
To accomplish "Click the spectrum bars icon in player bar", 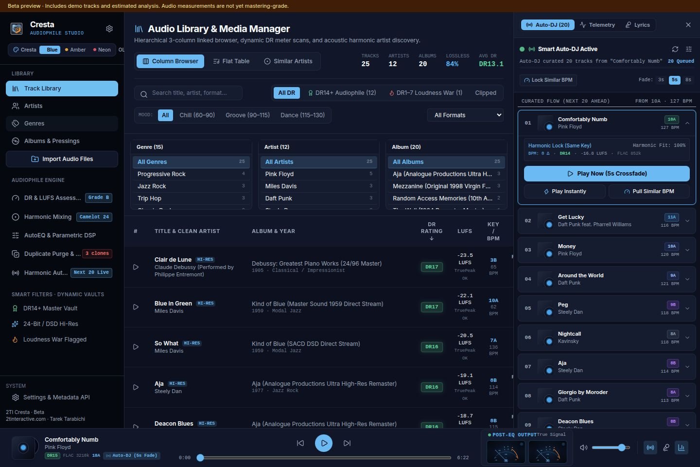I will (x=682, y=448).
